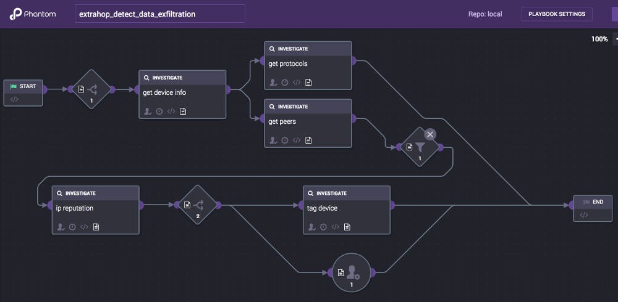Screen dimensions: 618x302
Task: Select the first decision diamond block
Action: pos(91,89)
